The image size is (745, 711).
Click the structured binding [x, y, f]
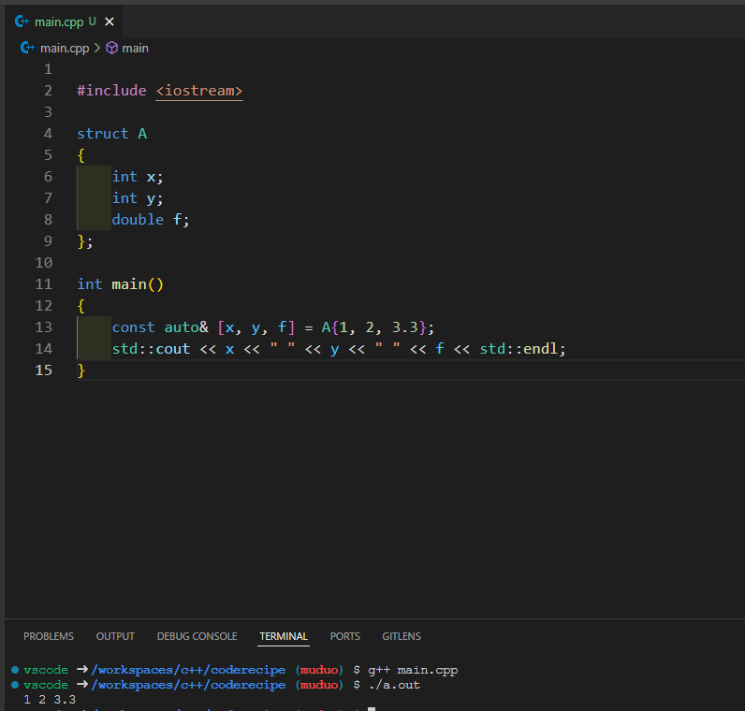coord(256,326)
